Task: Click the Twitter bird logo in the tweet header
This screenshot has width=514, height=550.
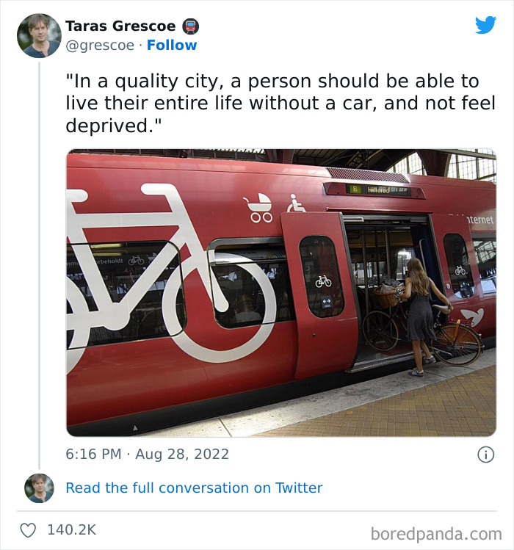Action: click(x=485, y=25)
